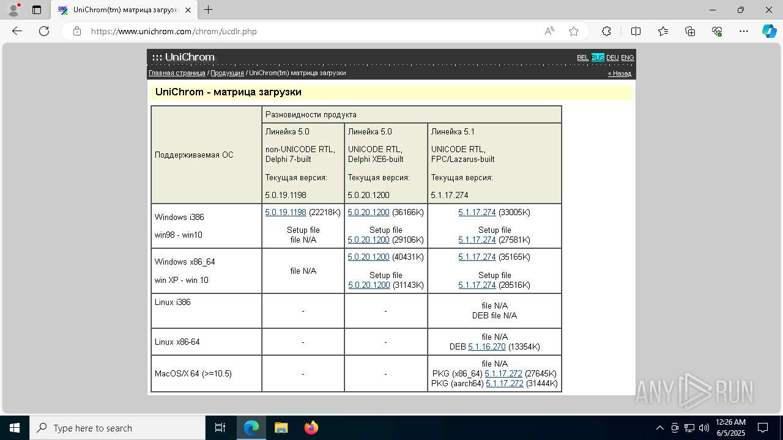Download 5.0.19.1198 for Windows i386

pyautogui.click(x=286, y=212)
